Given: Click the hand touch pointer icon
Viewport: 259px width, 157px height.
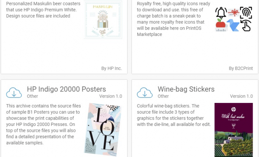Looking at the screenshot, I should (x=246, y=26).
